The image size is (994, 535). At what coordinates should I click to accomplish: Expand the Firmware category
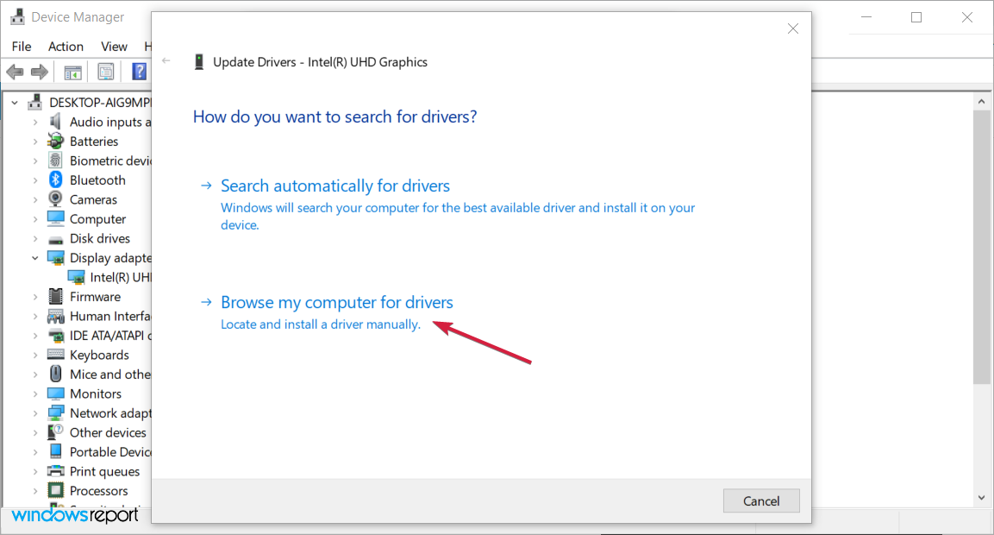[35, 297]
